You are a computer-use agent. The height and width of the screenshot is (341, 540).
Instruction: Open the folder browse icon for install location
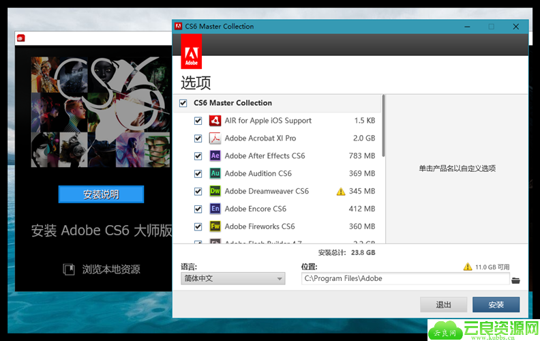[x=515, y=280]
